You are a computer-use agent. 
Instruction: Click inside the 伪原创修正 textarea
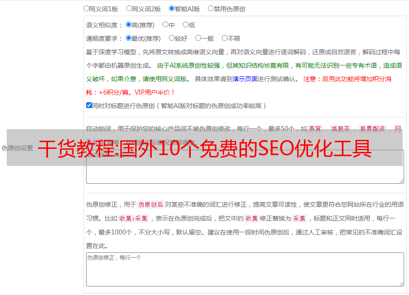(x=245, y=269)
